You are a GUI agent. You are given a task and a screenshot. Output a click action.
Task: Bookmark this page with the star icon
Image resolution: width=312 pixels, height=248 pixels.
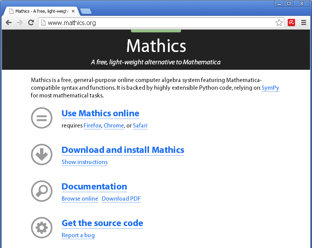coord(279,23)
